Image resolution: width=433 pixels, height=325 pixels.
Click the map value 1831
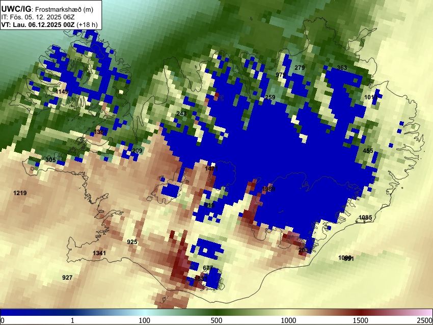201,278
